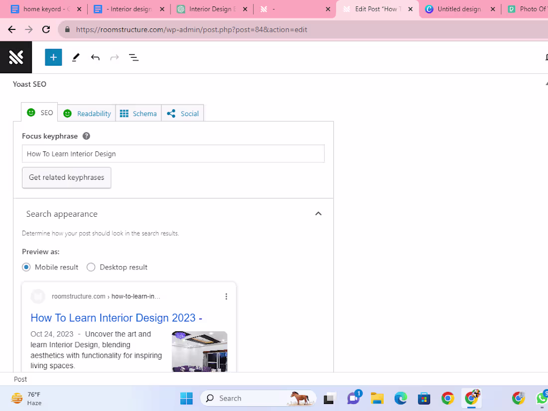Reload the current page
Image resolution: width=548 pixels, height=411 pixels.
click(x=45, y=29)
